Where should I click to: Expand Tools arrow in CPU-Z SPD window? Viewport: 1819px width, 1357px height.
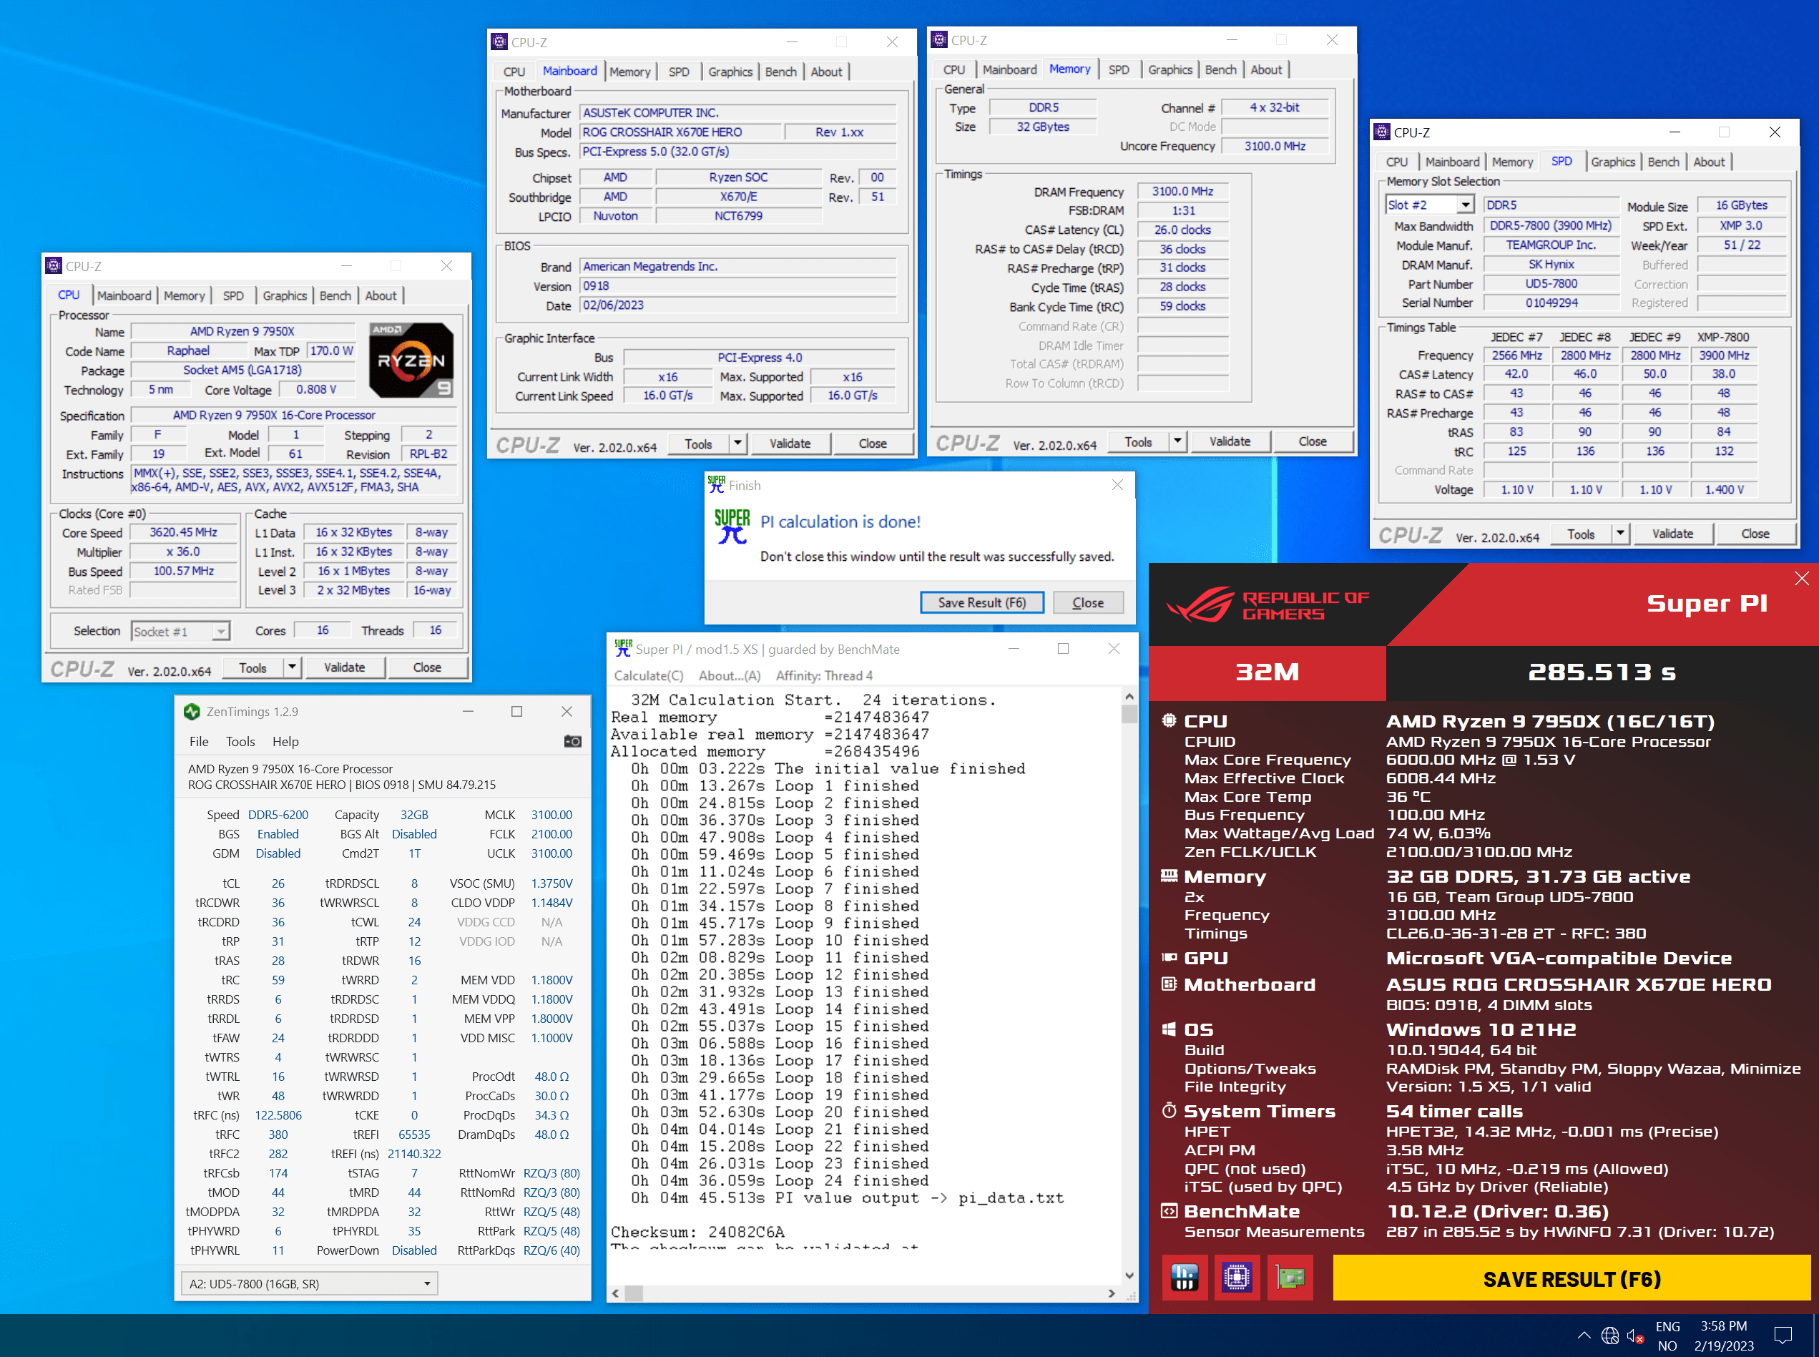coord(1620,533)
